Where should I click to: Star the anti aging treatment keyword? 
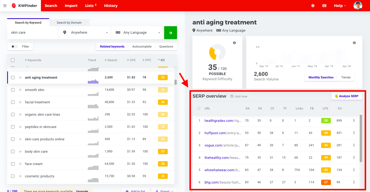pyautogui.click(x=20, y=77)
